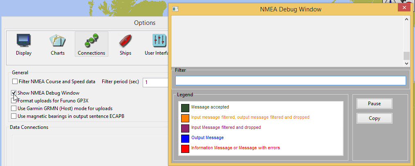Click the NMEA Debug Window title icon
This screenshot has height=166, width=415.
click(x=175, y=9)
